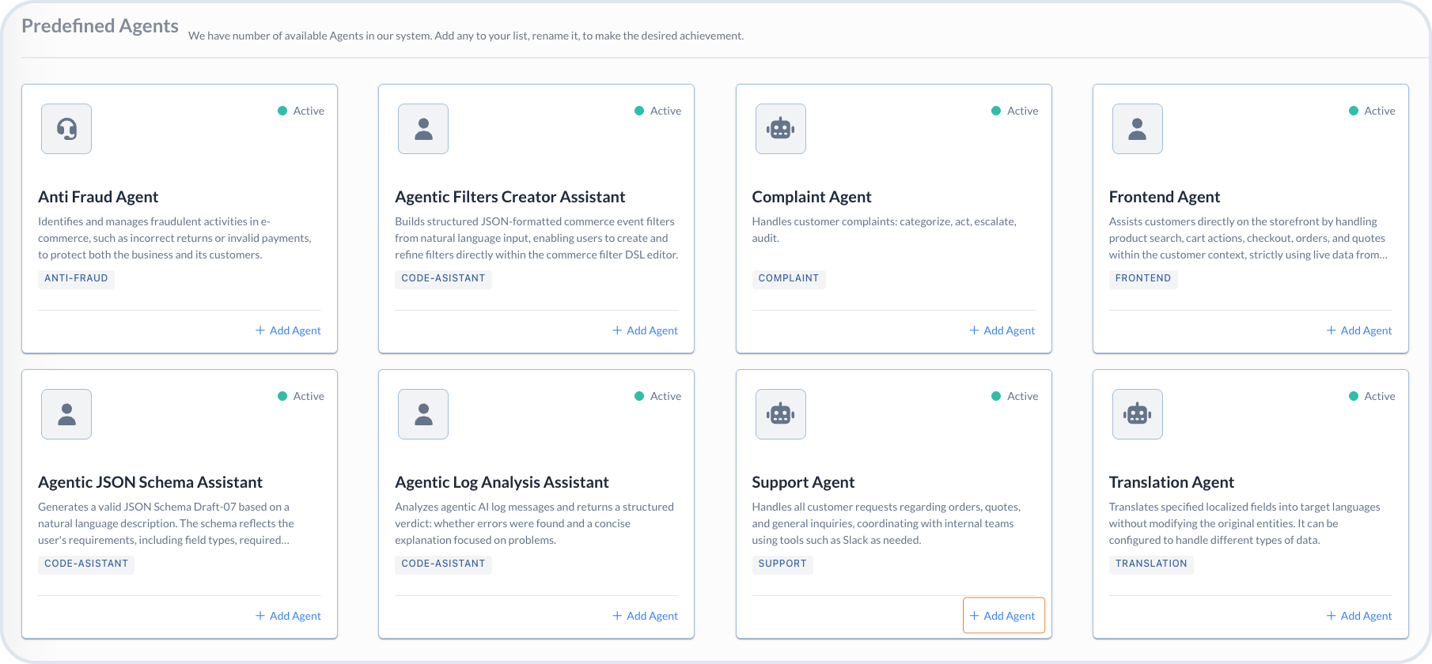Click the Translation Agent robot icon
The image size is (1432, 664).
coord(1138,414)
